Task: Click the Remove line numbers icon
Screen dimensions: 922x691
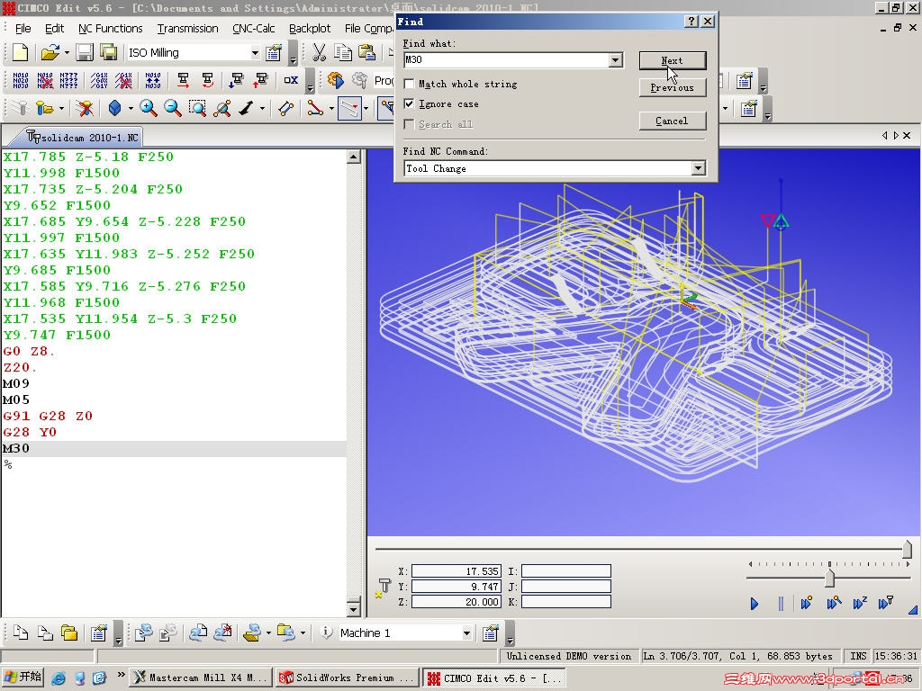Action: coord(44,81)
